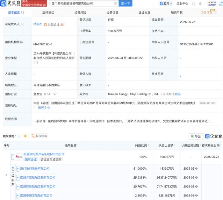Open the notifications bell icon

pos(200,4)
